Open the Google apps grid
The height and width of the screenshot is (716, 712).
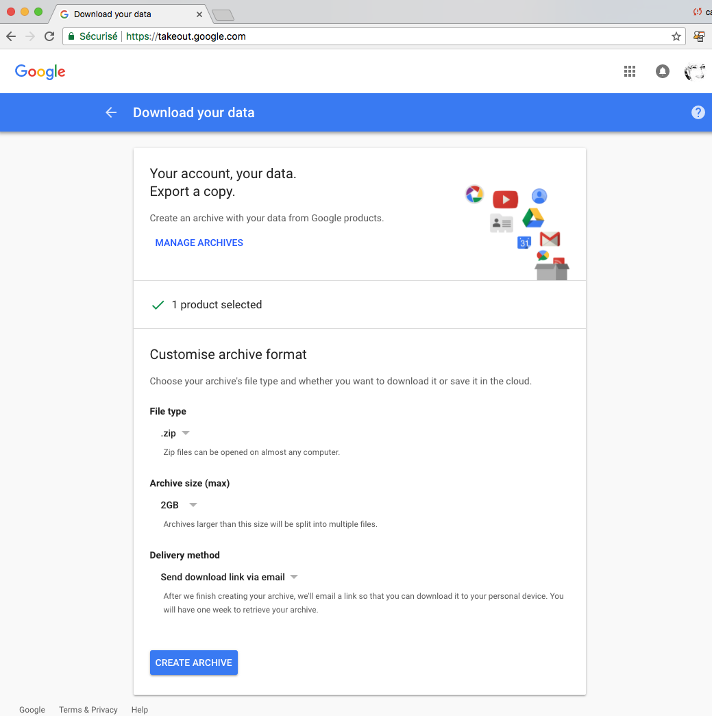pyautogui.click(x=630, y=71)
